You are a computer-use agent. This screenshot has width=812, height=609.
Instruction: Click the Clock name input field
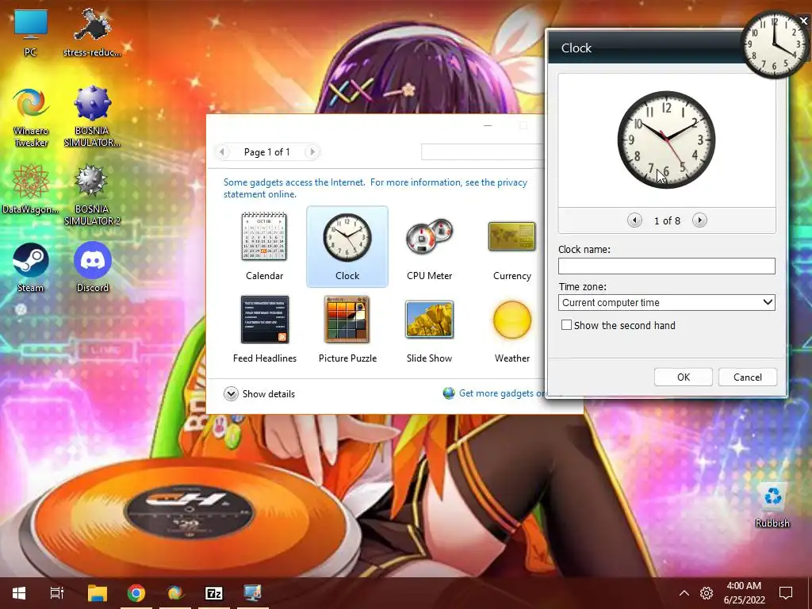click(x=666, y=266)
